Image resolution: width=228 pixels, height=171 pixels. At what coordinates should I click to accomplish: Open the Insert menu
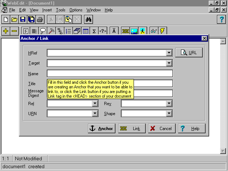coord(47,10)
